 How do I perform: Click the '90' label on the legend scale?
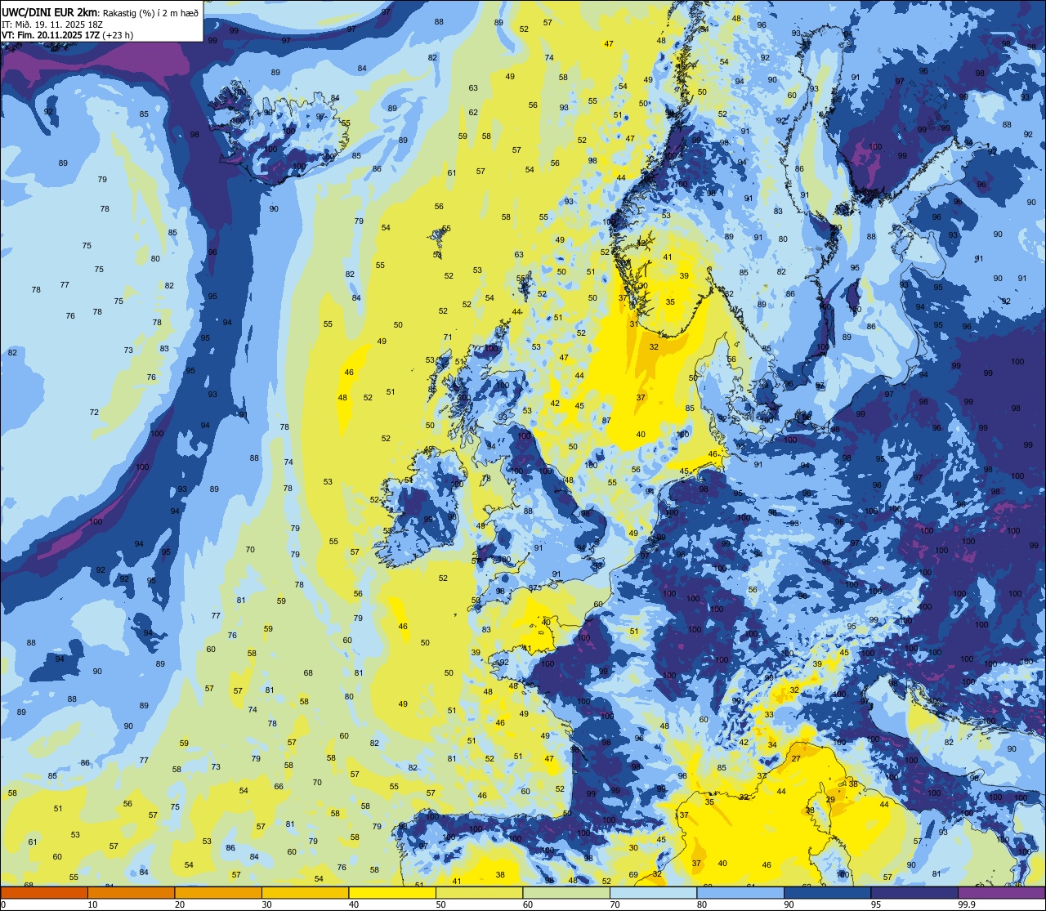click(789, 904)
